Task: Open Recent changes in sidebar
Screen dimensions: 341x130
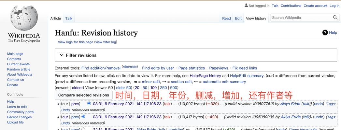Action: click(19, 117)
